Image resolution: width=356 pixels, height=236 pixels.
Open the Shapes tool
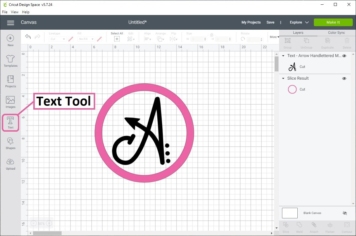click(x=11, y=143)
